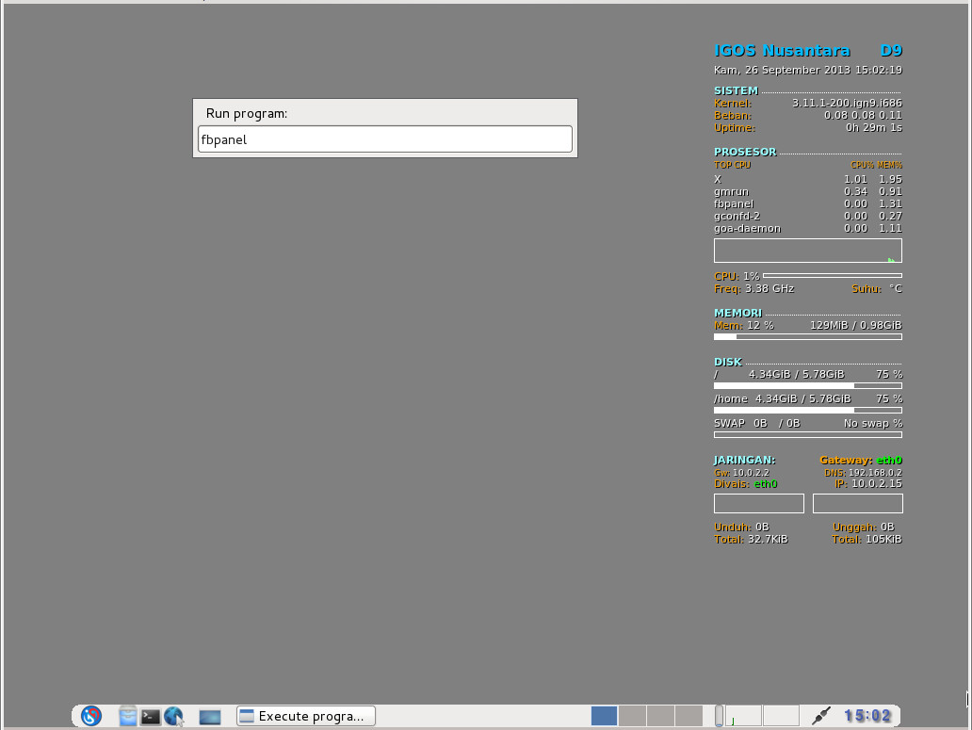Click the Run program text field
Screen dimensions: 972x730
pos(384,139)
